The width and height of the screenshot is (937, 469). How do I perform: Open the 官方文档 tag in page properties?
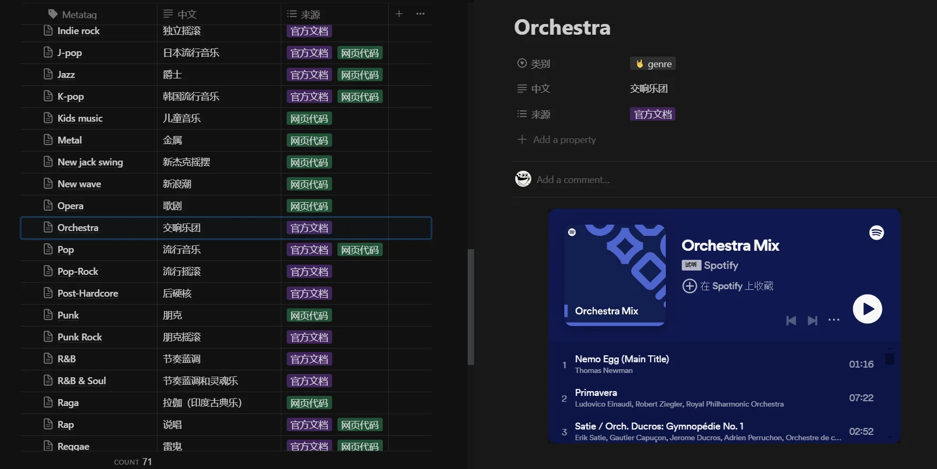(x=652, y=114)
